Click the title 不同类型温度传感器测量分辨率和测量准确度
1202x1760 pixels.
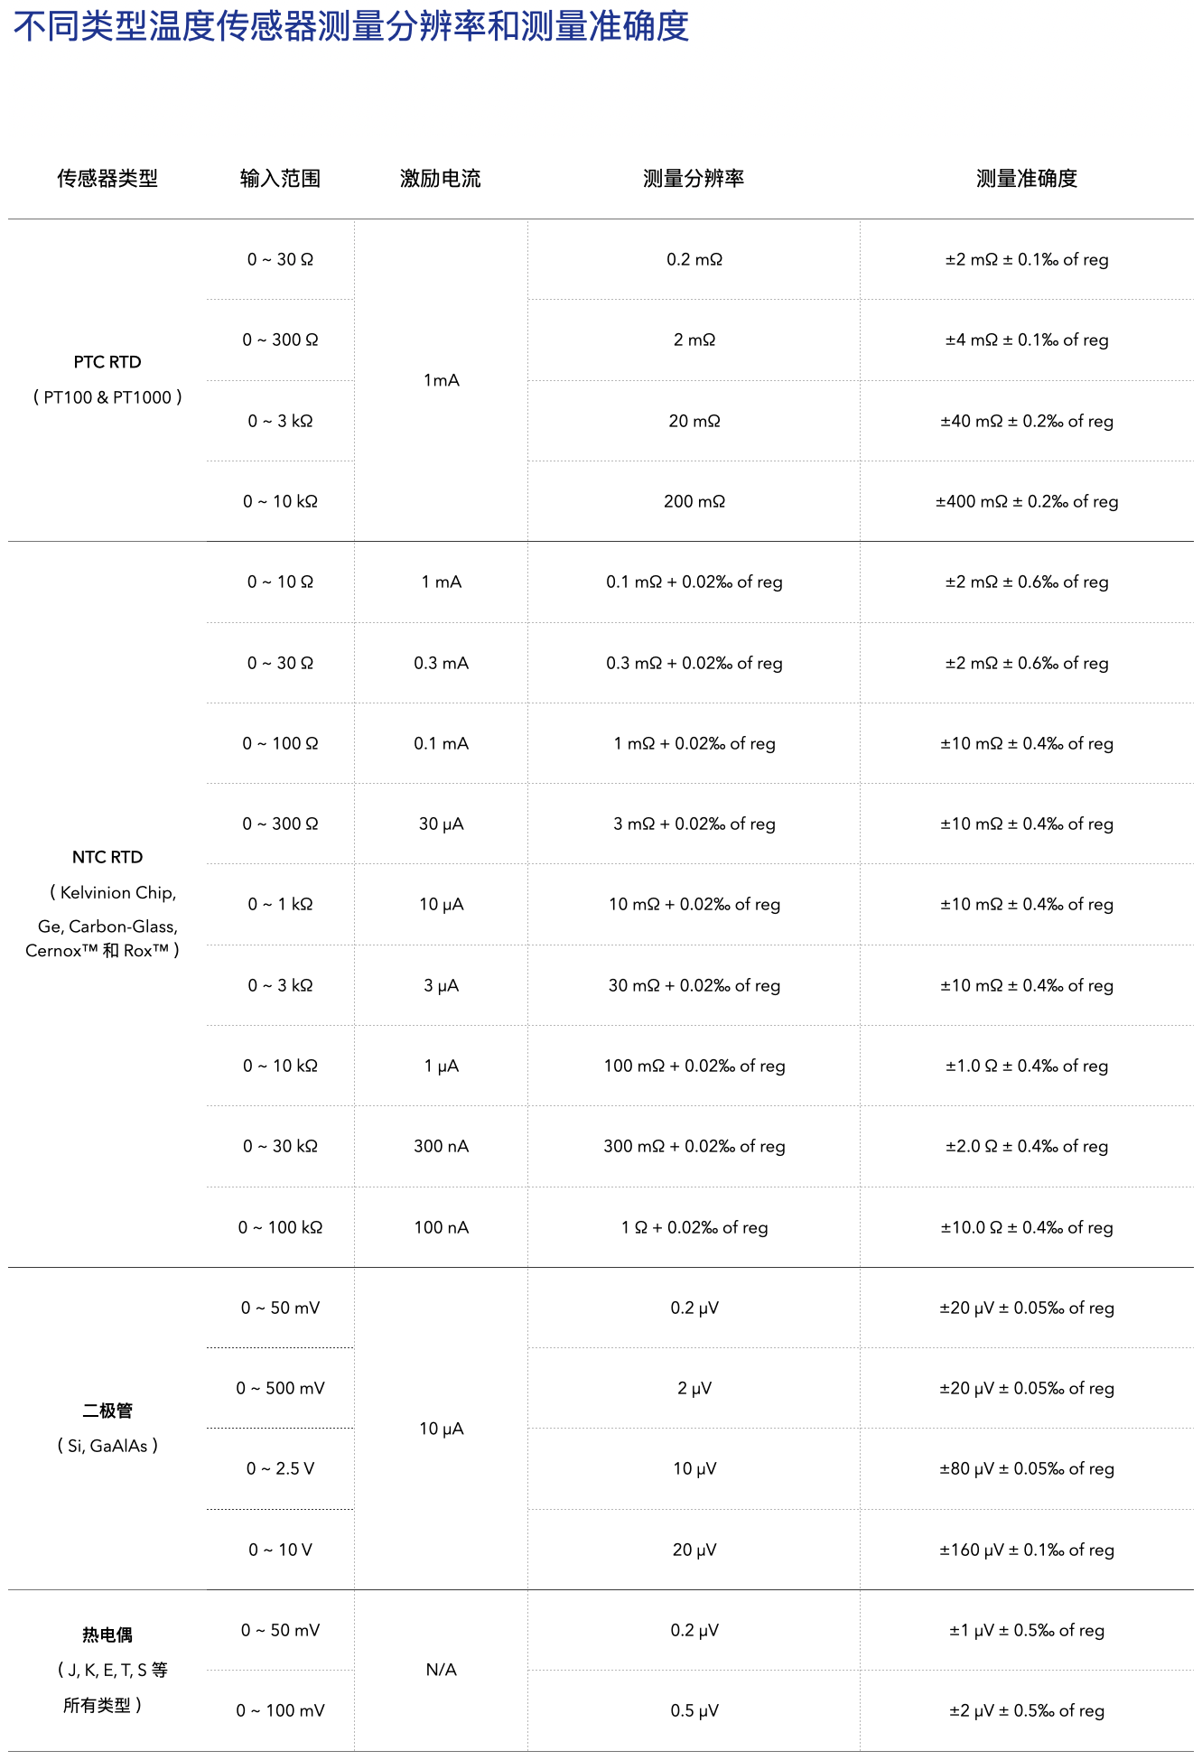(351, 26)
